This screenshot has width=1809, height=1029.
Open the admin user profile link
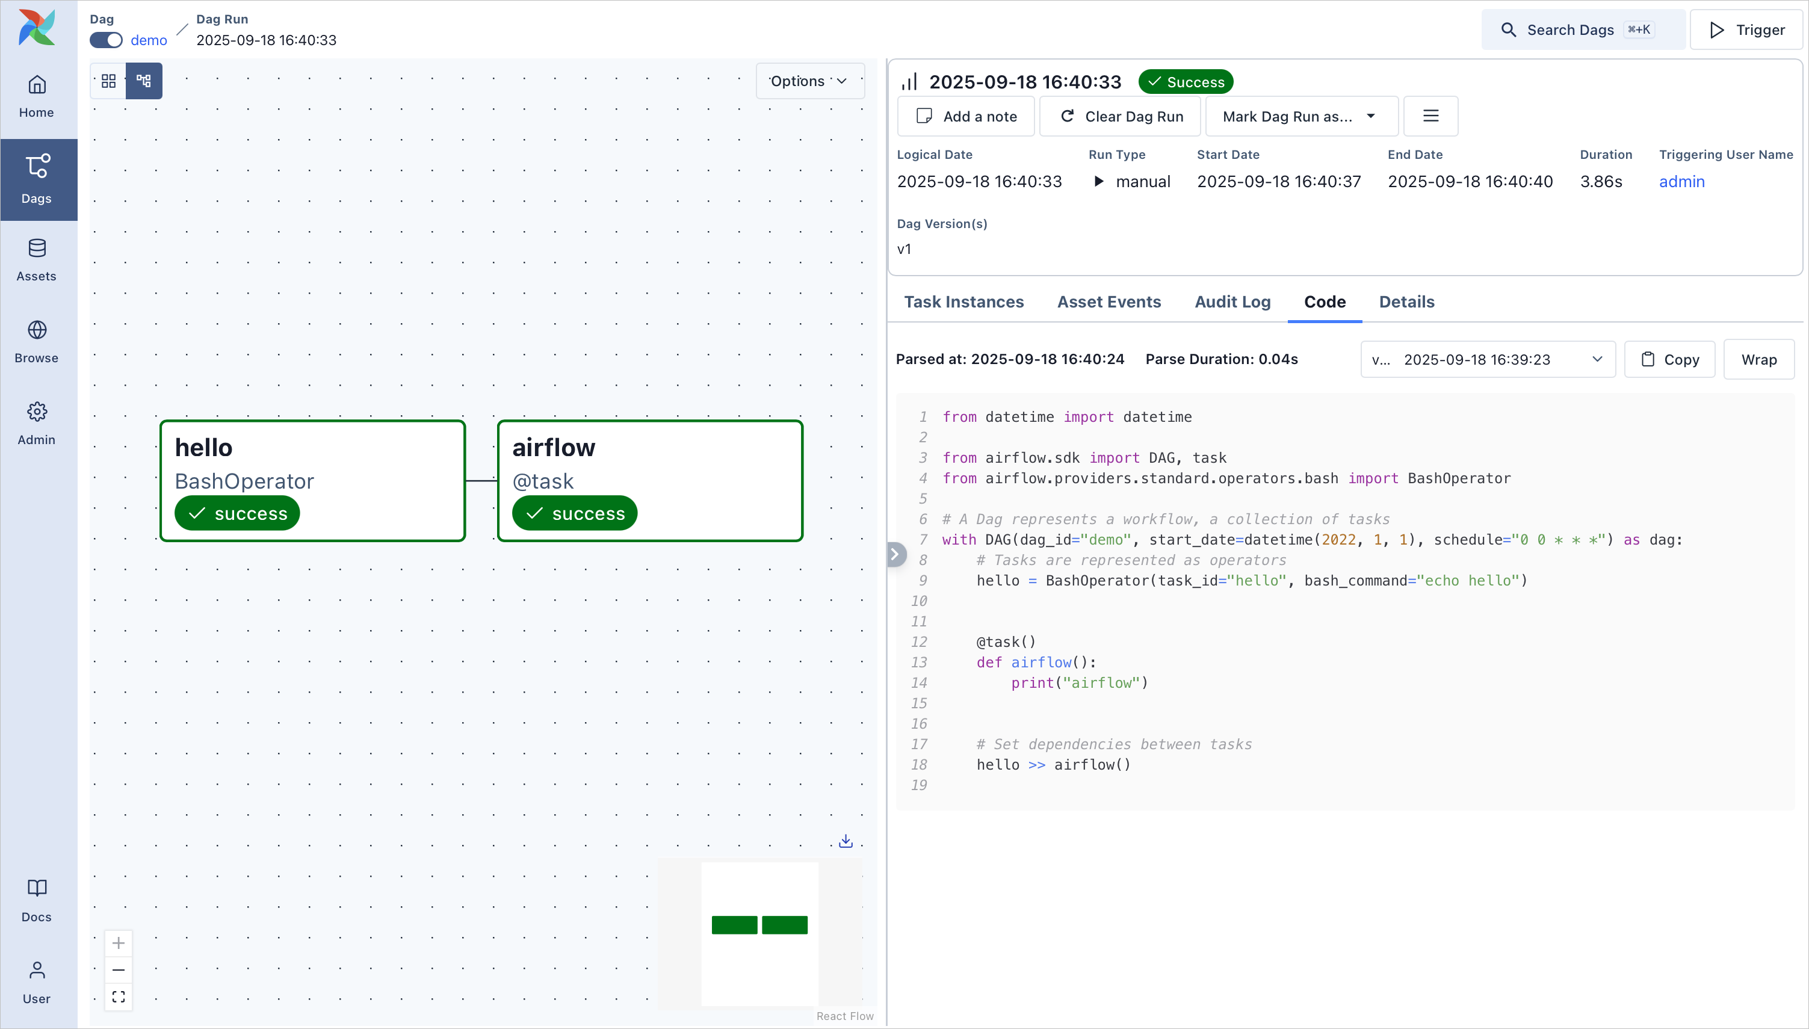point(1681,182)
